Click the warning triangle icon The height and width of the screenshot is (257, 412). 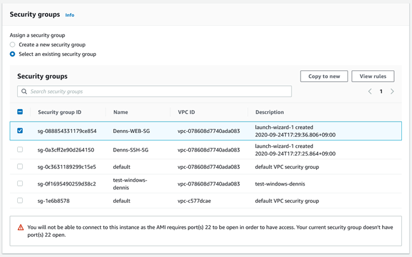(x=20, y=227)
